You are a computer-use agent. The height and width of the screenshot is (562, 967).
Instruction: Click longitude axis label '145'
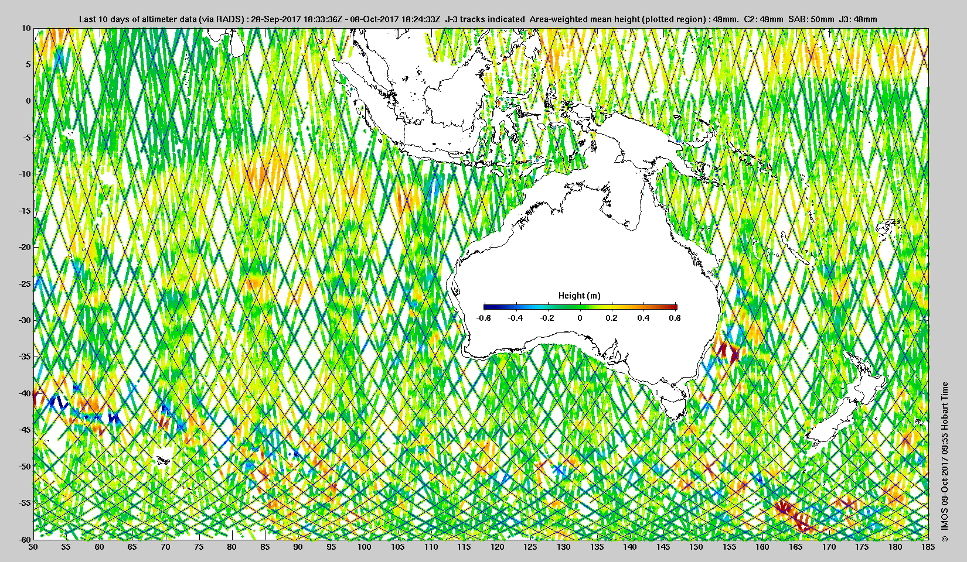click(663, 547)
